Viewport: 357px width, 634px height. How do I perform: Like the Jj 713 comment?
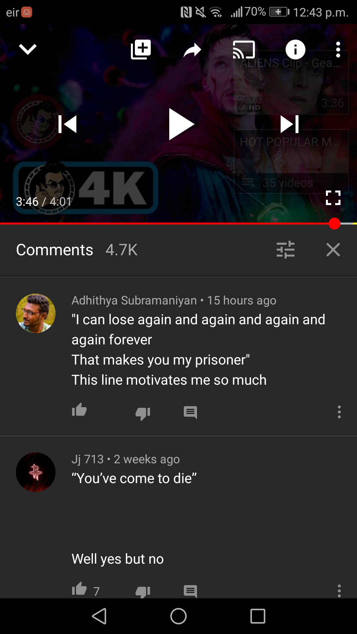(x=79, y=589)
